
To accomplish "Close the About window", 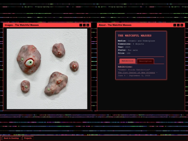I will 182,25.
